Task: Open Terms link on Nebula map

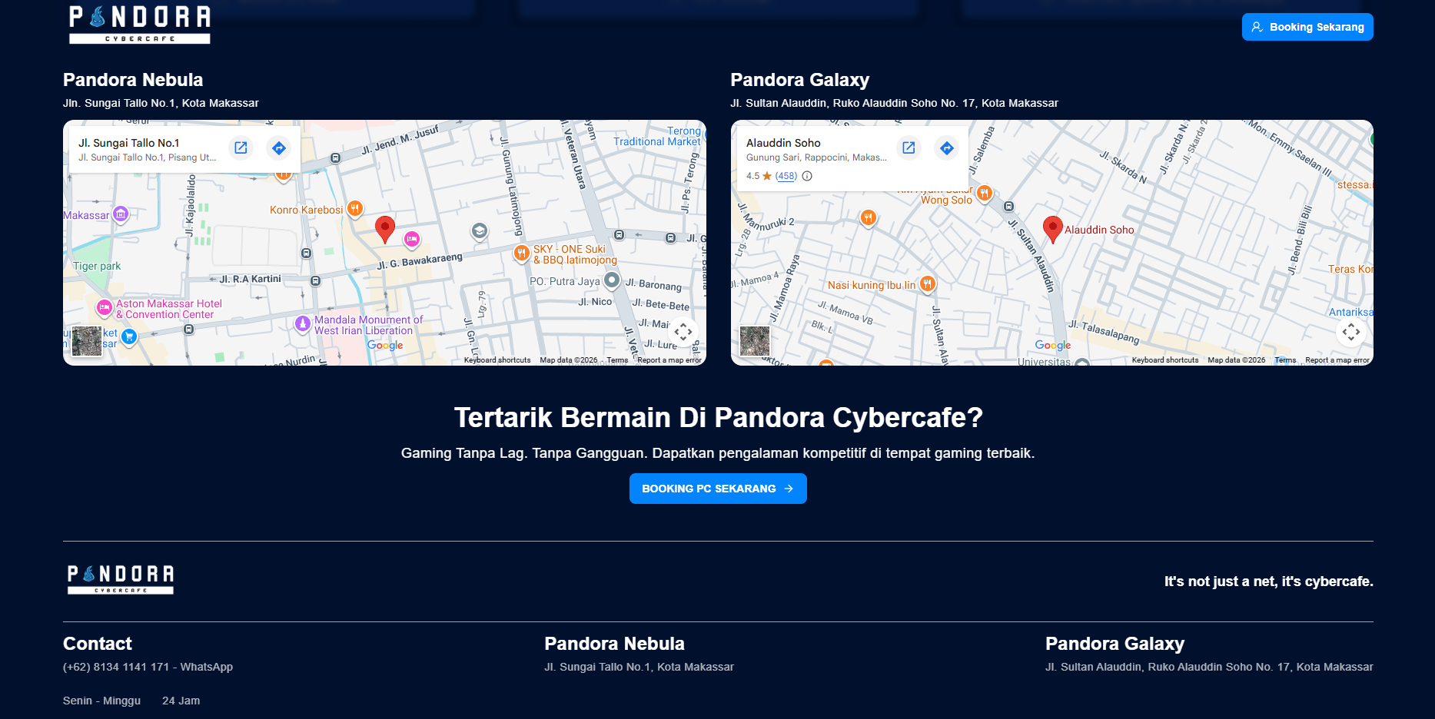Action: pos(617,360)
